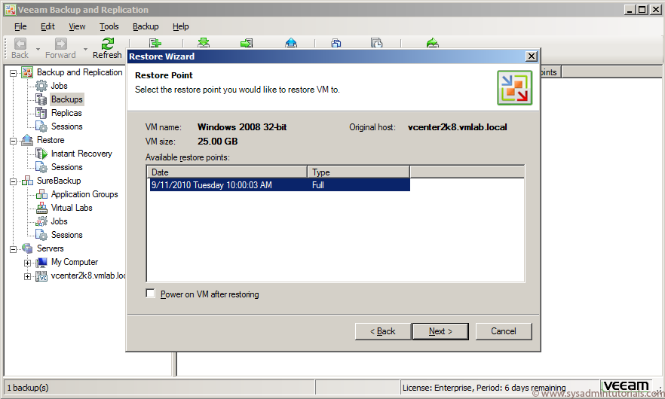This screenshot has height=399, width=665.
Task: Click the green right-arrow server toolbar icon
Action: 247,43
